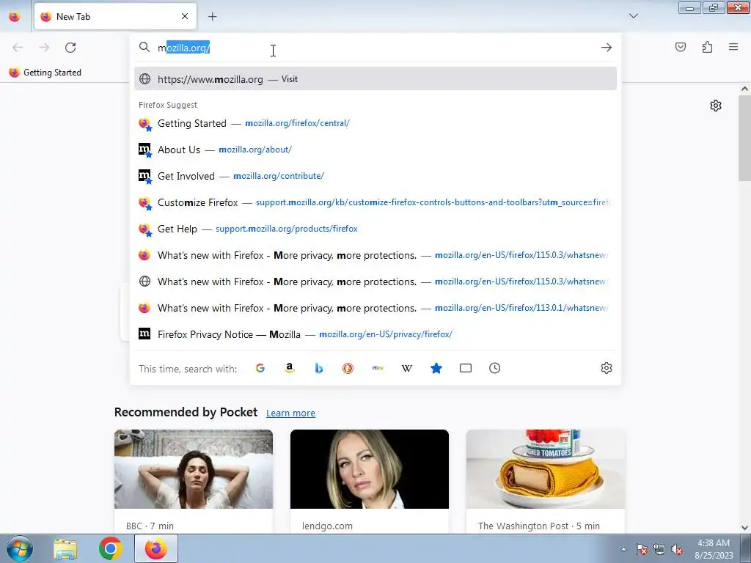This screenshot has width=751, height=563.
Task: Click the forward navigation arrow
Action: 44,48
